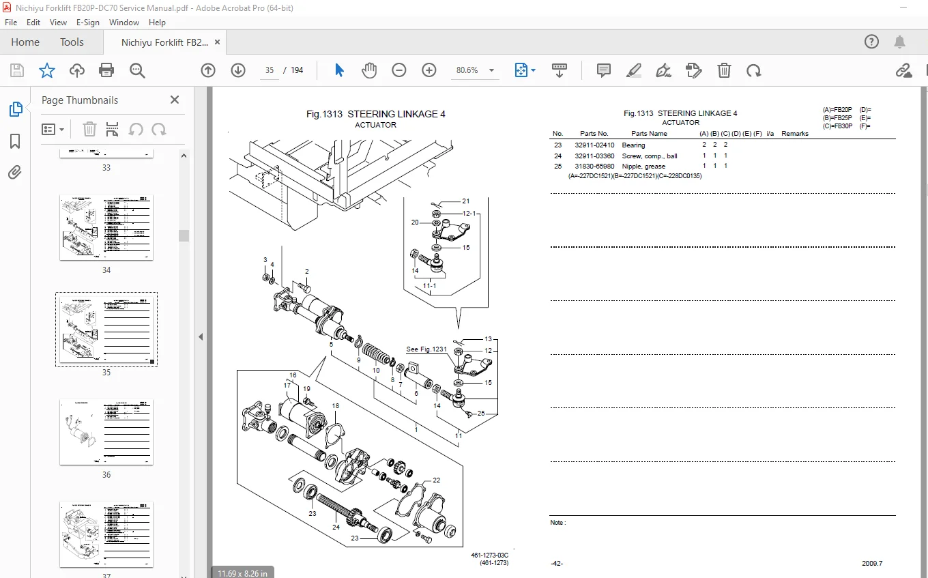The height and width of the screenshot is (578, 928).
Task: Click the drawing number 461-1273-03C
Action: [489, 555]
